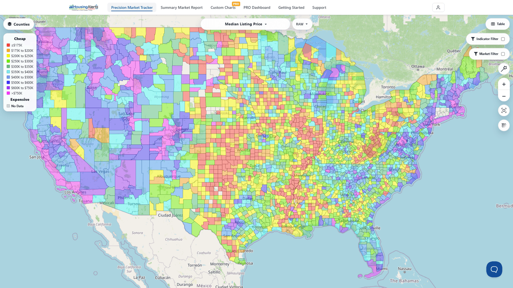Click the red ≤$175K legend swatch
Viewport: 513px width, 288px height.
coord(8,45)
